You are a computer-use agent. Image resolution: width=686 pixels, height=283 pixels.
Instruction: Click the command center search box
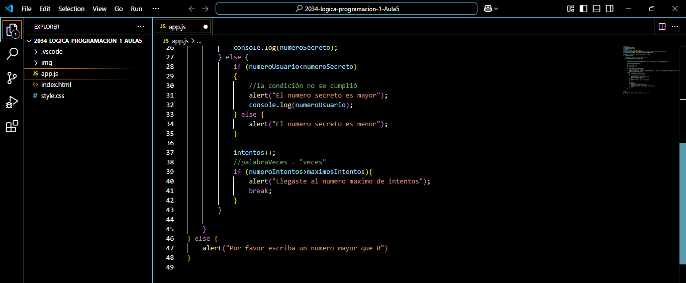pyautogui.click(x=346, y=9)
